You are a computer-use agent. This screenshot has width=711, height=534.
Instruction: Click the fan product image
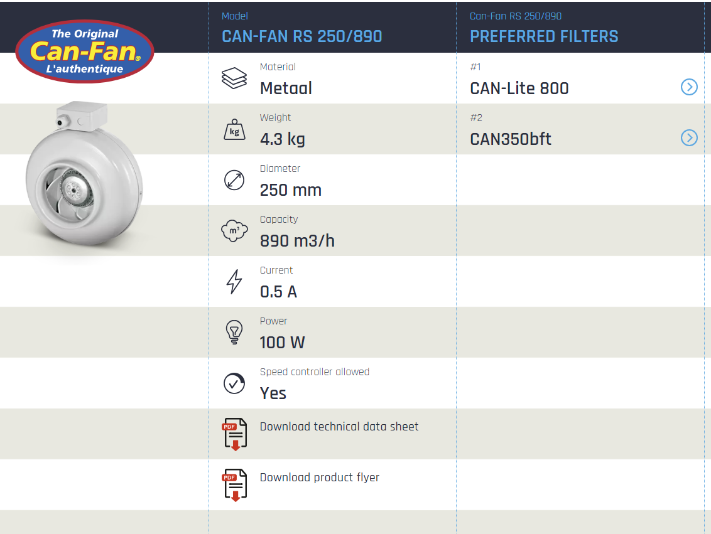click(x=84, y=179)
